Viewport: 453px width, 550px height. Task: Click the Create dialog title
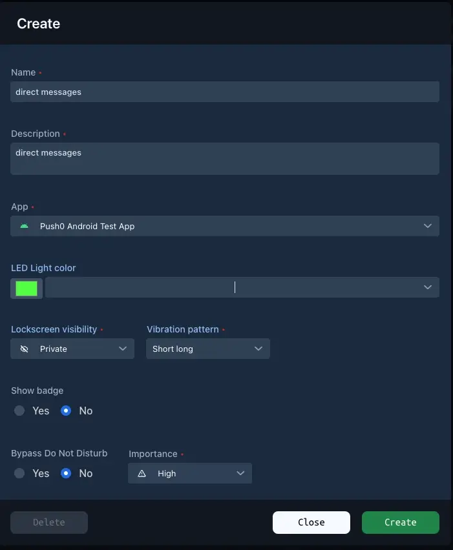(39, 24)
